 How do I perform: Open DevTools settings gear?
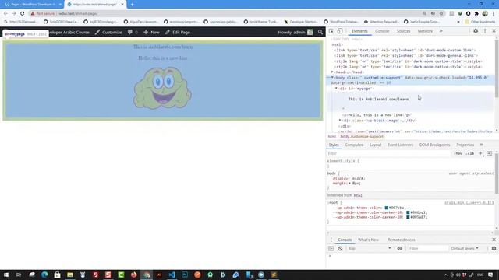pyautogui.click(x=476, y=31)
